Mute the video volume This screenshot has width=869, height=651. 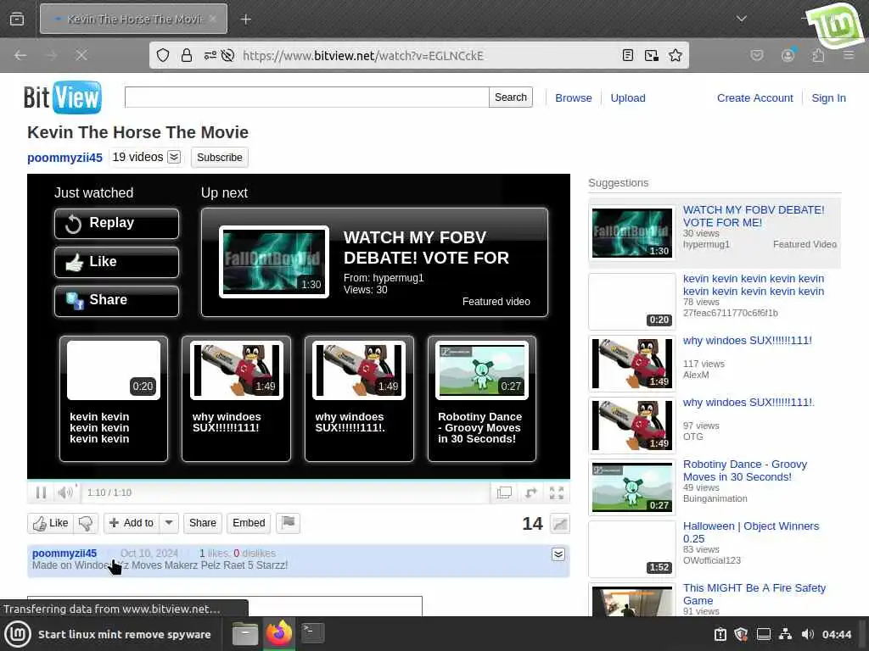coord(64,492)
